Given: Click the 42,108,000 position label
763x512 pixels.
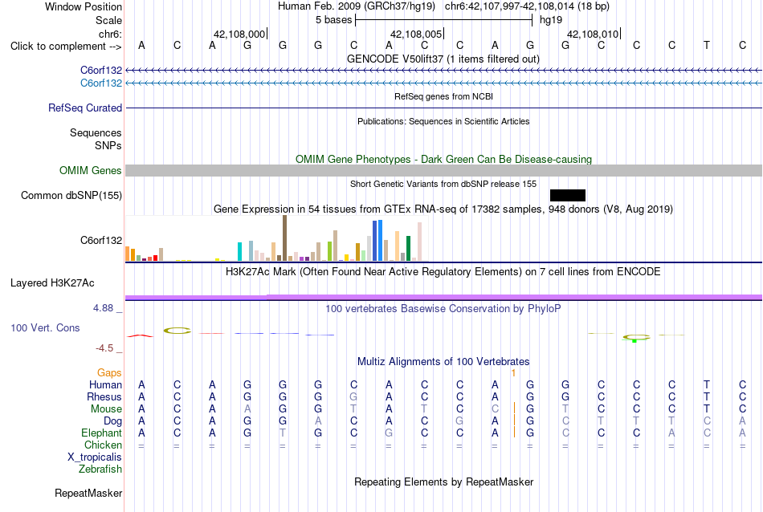Looking at the screenshot, I should coord(239,34).
